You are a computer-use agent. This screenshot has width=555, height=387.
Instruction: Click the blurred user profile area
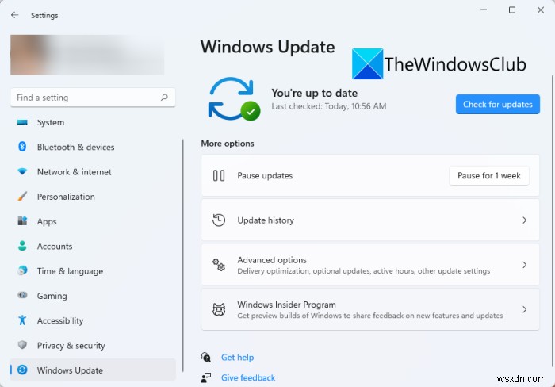87,55
